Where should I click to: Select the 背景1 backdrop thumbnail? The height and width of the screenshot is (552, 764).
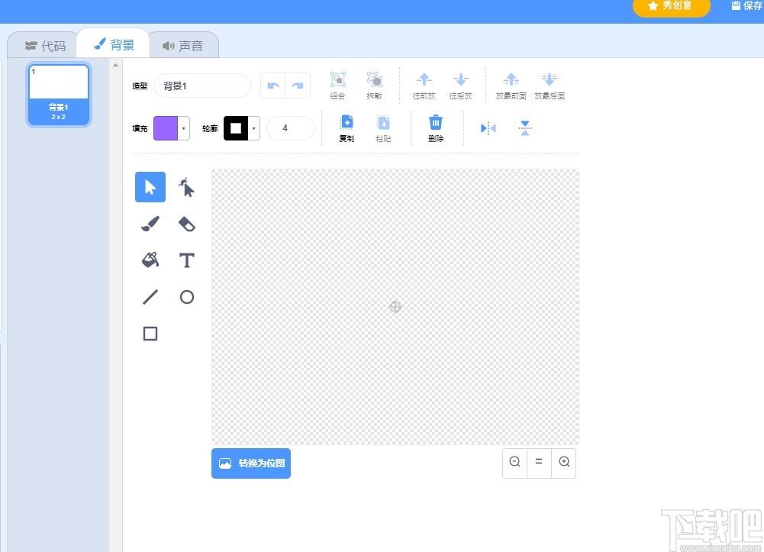[x=59, y=95]
